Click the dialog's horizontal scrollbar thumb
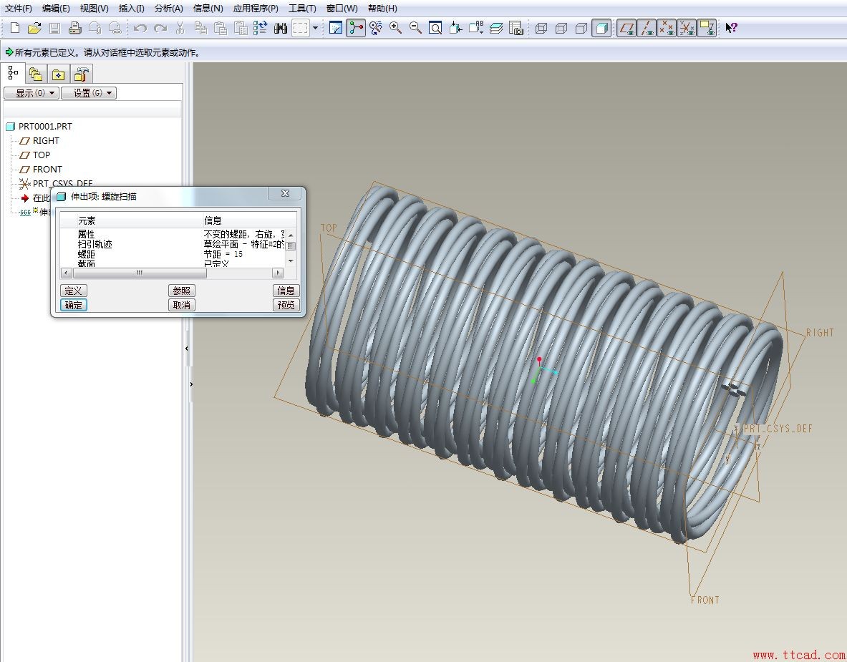847x662 pixels. (x=139, y=273)
